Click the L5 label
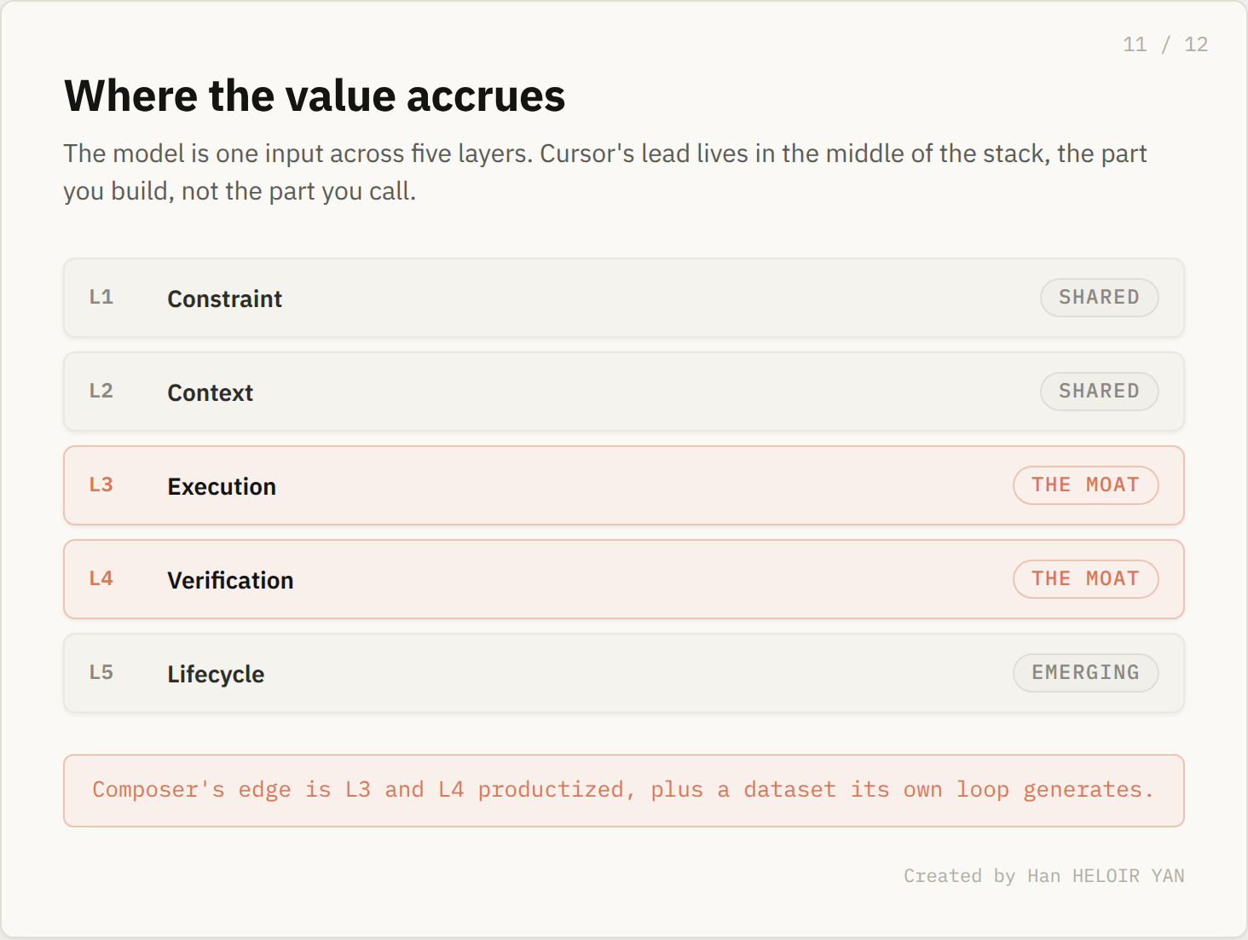The height and width of the screenshot is (940, 1248). pos(101,672)
